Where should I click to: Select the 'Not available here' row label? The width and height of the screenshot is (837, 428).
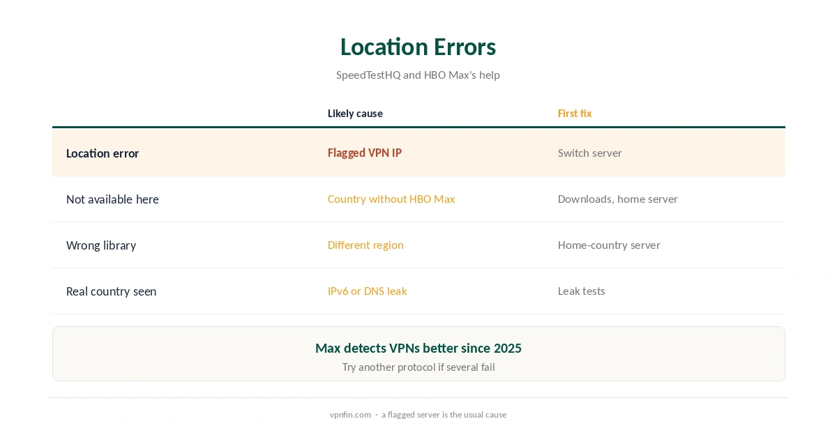coord(112,199)
